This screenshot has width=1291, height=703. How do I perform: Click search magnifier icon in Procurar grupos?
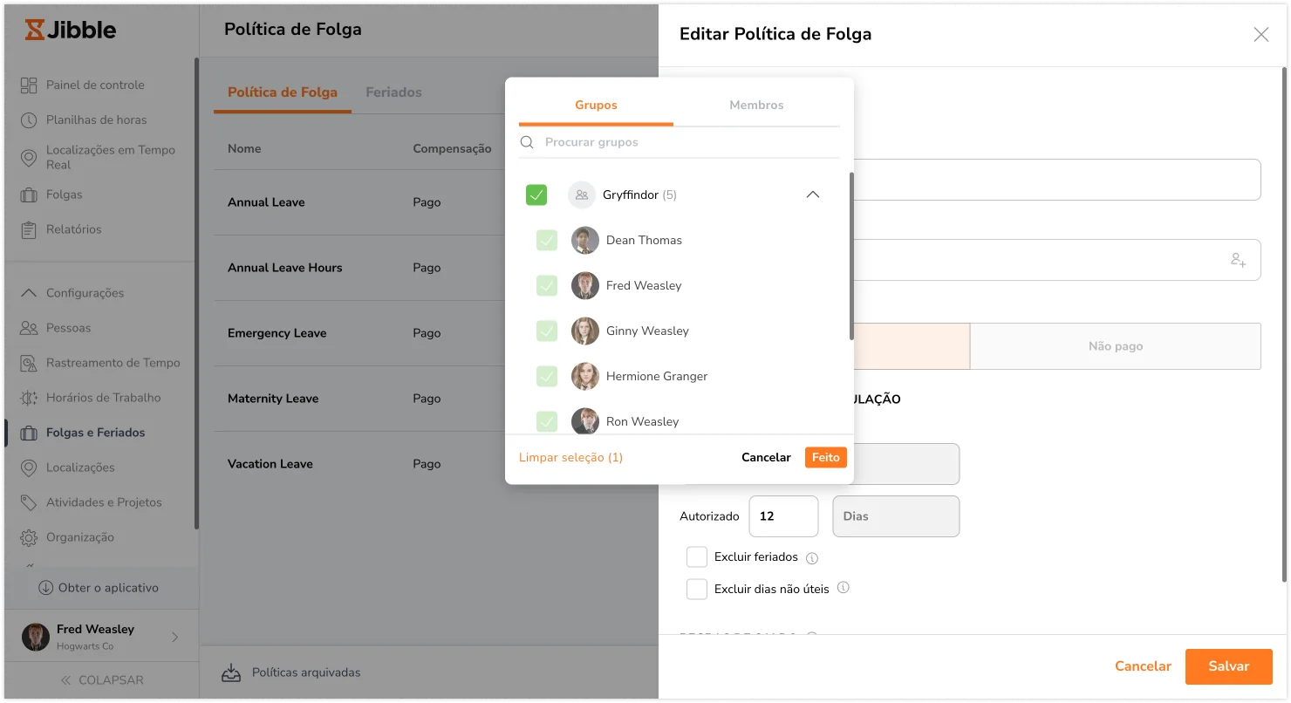click(x=527, y=142)
